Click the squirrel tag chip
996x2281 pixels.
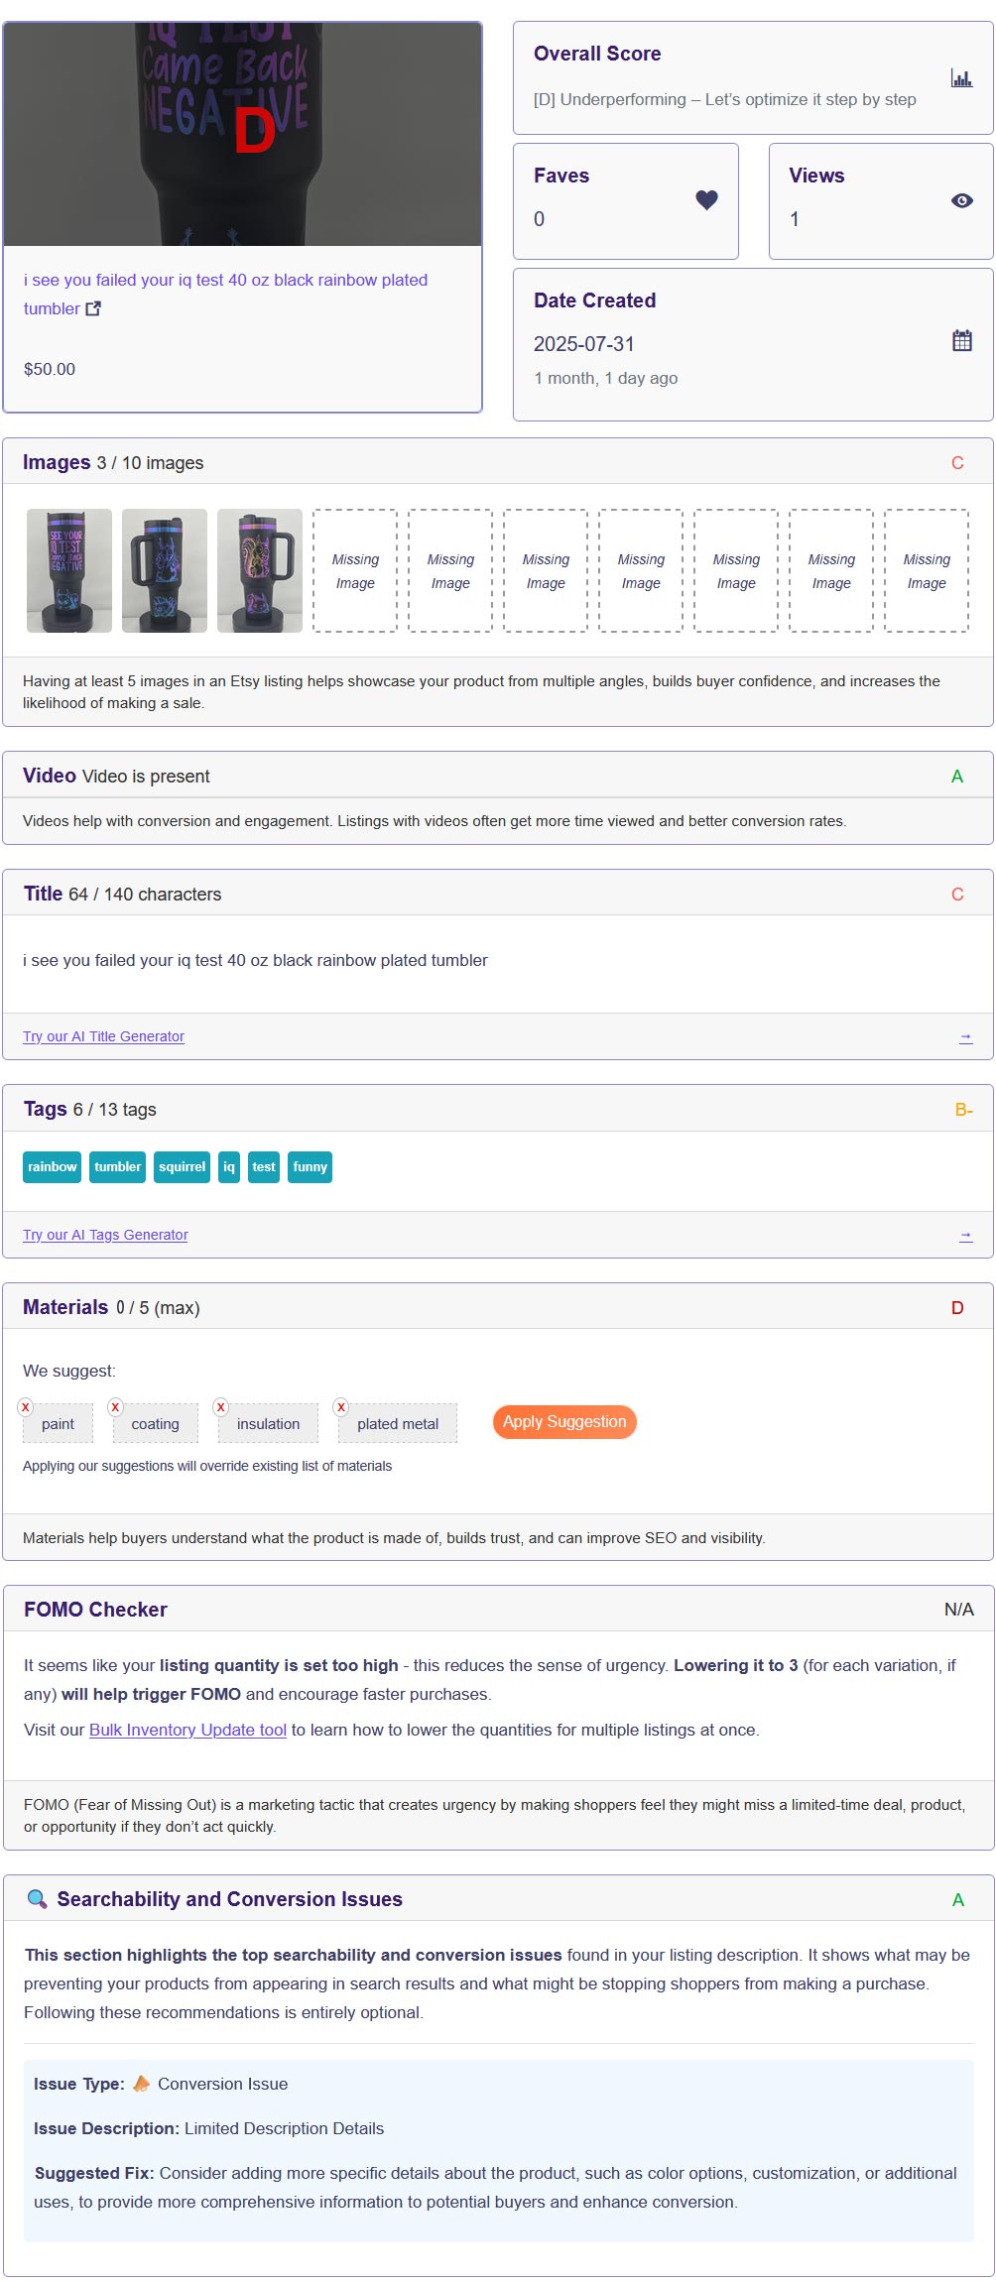tap(183, 1167)
